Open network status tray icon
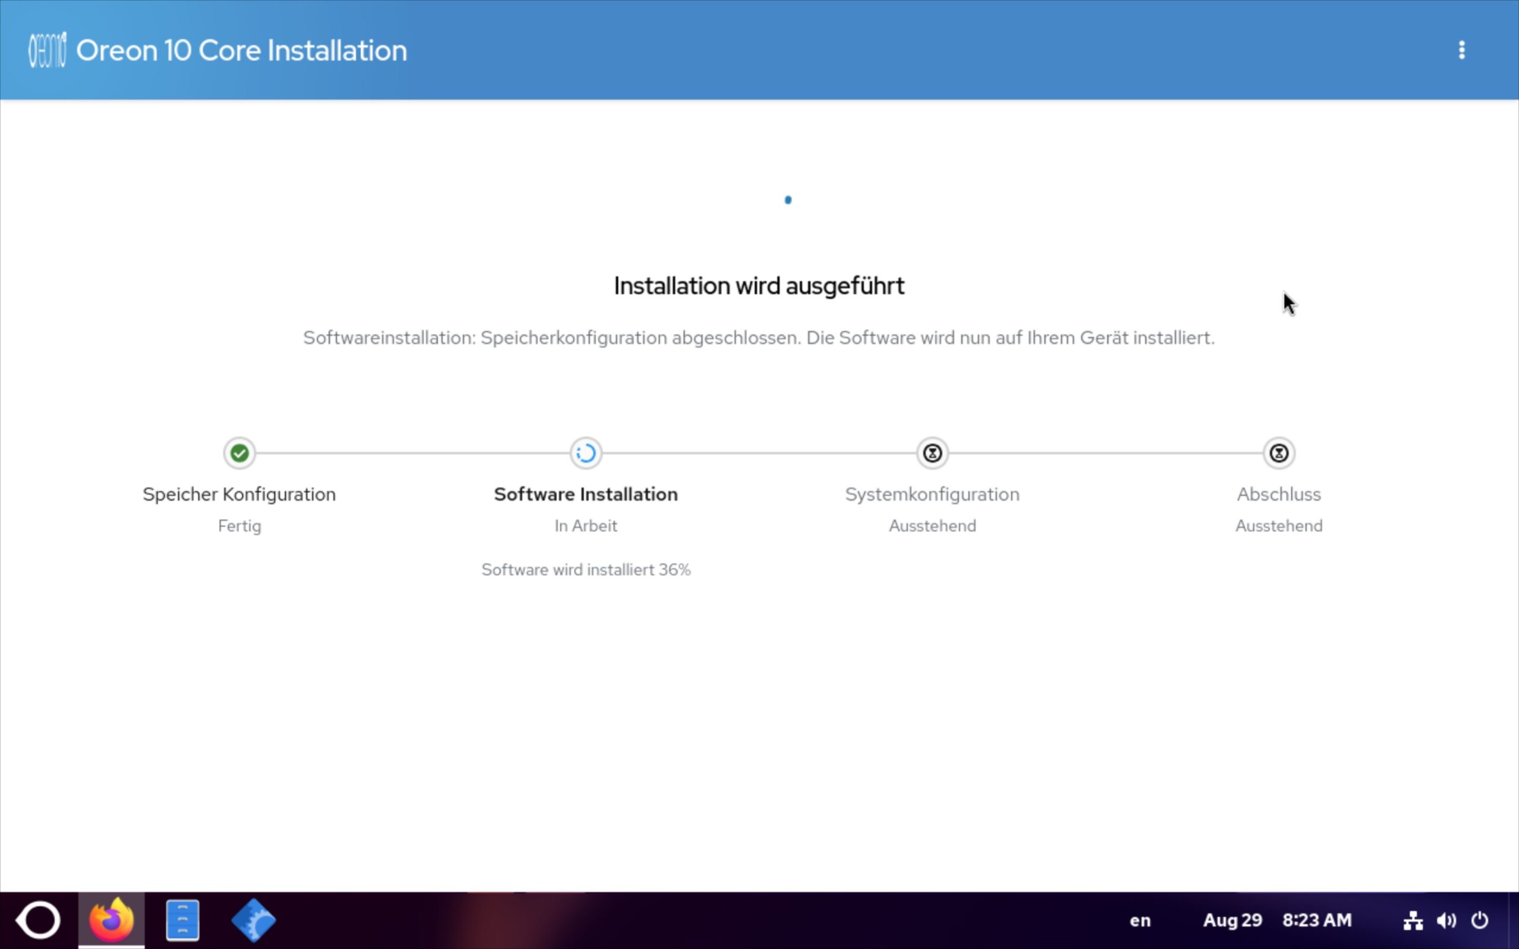The width and height of the screenshot is (1519, 949). point(1413,920)
